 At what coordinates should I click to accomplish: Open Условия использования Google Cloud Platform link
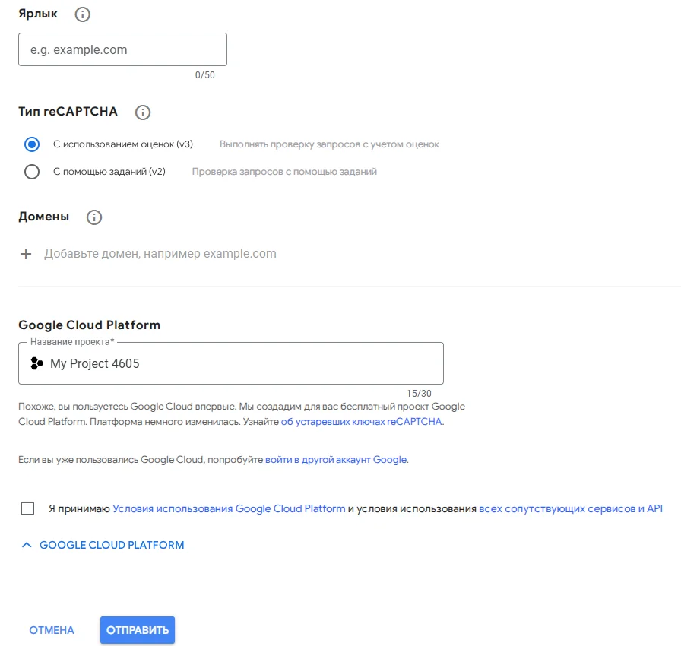[229, 508]
